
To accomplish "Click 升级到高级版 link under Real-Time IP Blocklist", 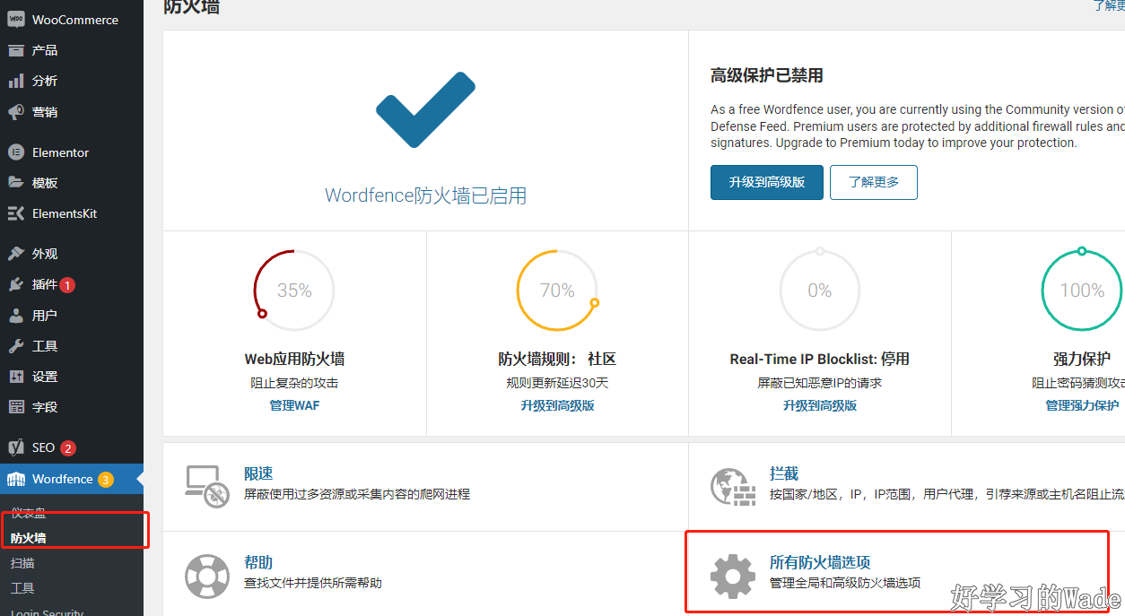I will point(820,405).
